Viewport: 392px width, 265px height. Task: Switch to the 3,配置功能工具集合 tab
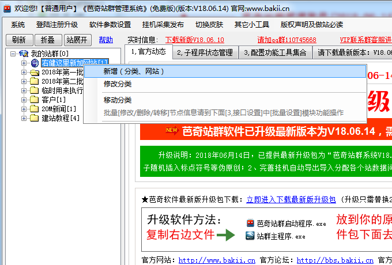coord(275,52)
